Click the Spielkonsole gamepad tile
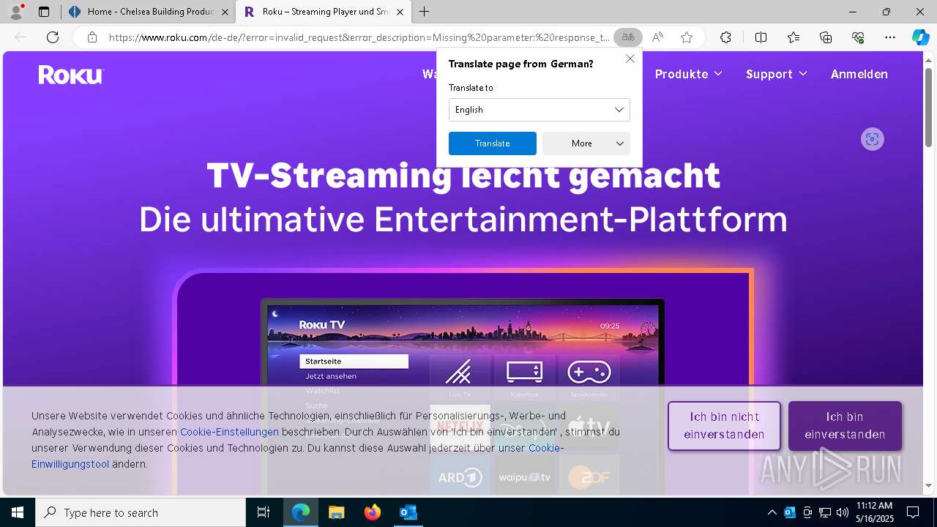 [589, 376]
